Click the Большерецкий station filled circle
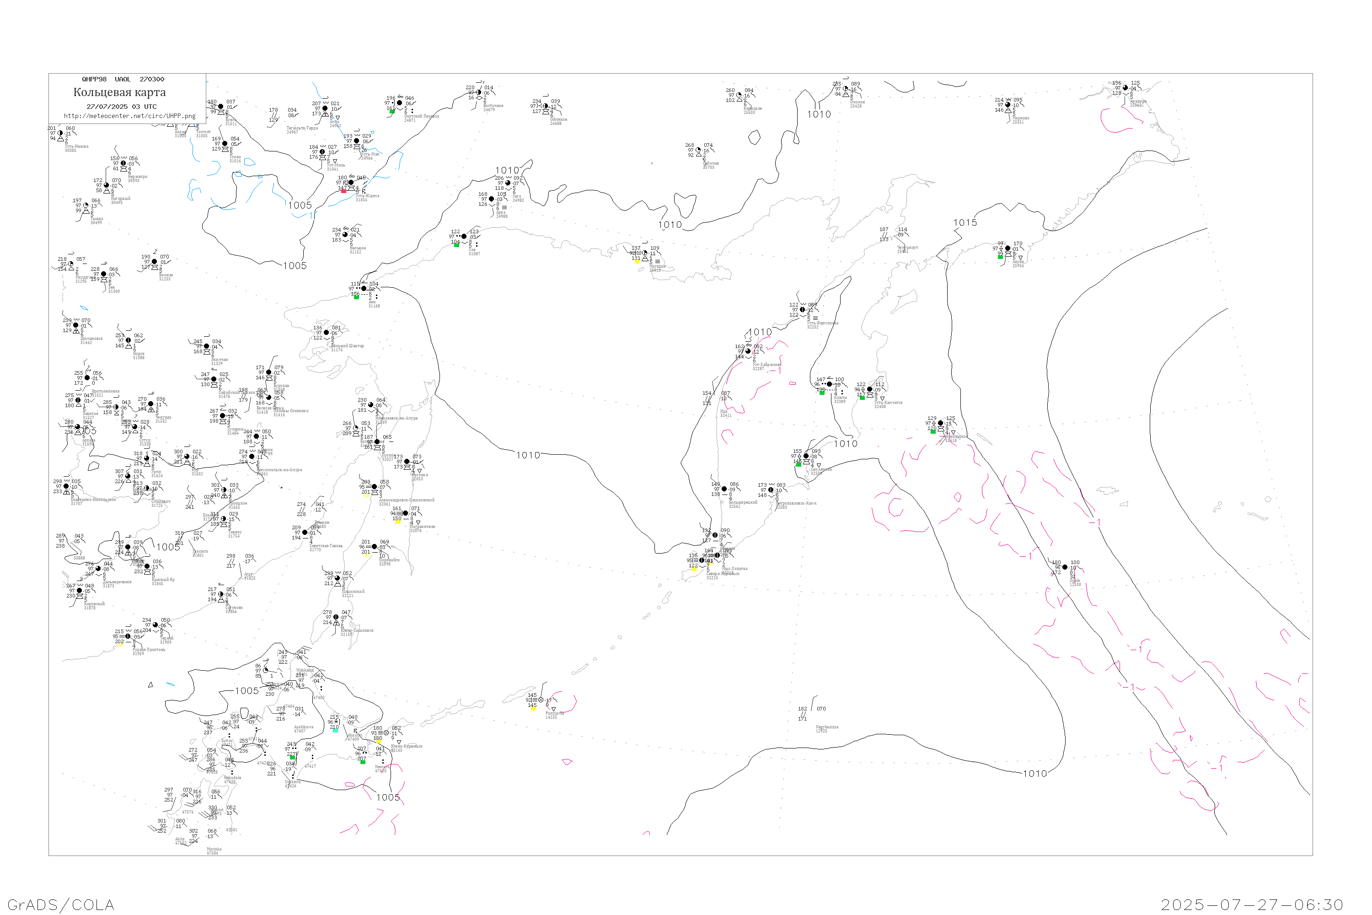1372x915 pixels. click(x=724, y=489)
